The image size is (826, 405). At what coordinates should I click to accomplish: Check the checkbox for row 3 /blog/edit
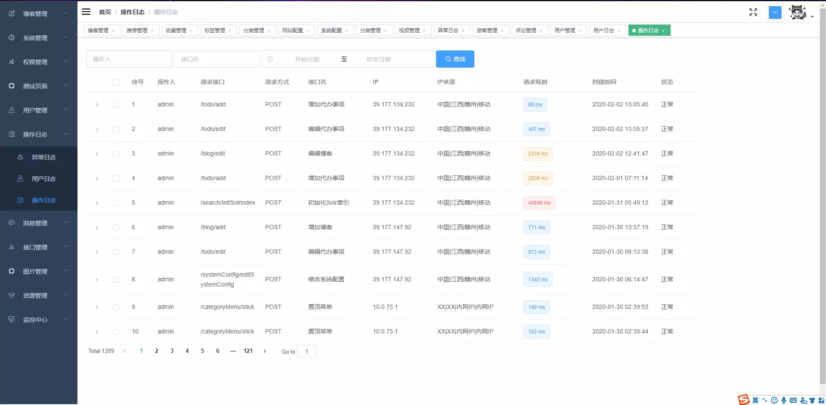pyautogui.click(x=116, y=154)
